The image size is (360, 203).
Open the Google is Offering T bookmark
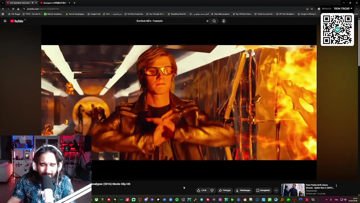click(307, 14)
